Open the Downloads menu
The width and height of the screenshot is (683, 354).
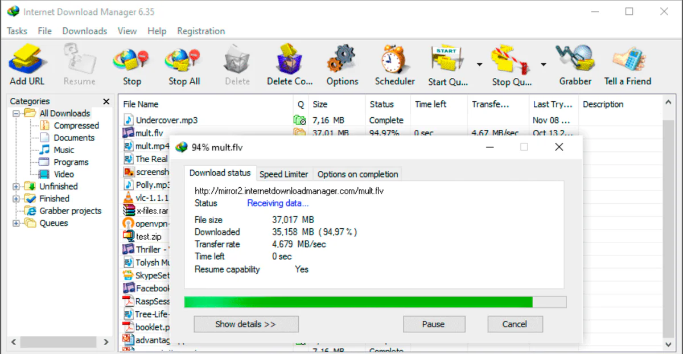point(84,31)
